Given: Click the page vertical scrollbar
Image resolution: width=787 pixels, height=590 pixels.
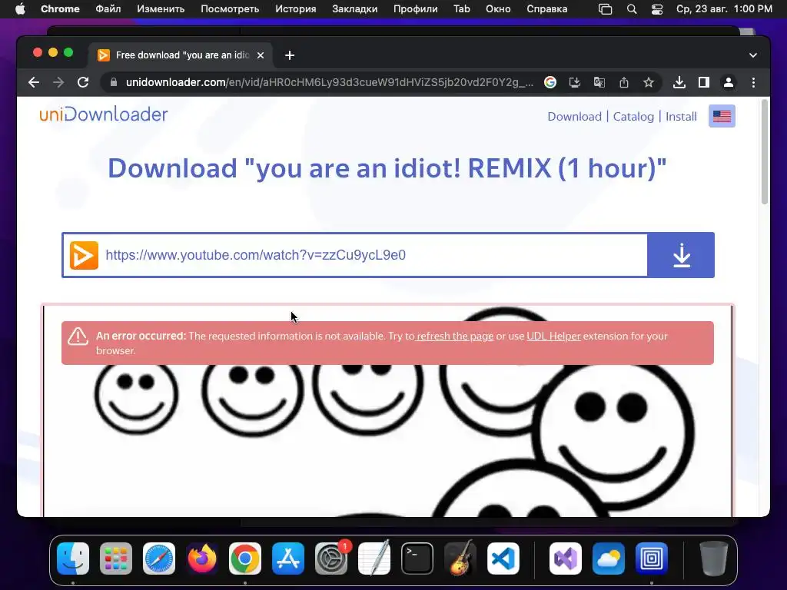Looking at the screenshot, I should coord(765,151).
